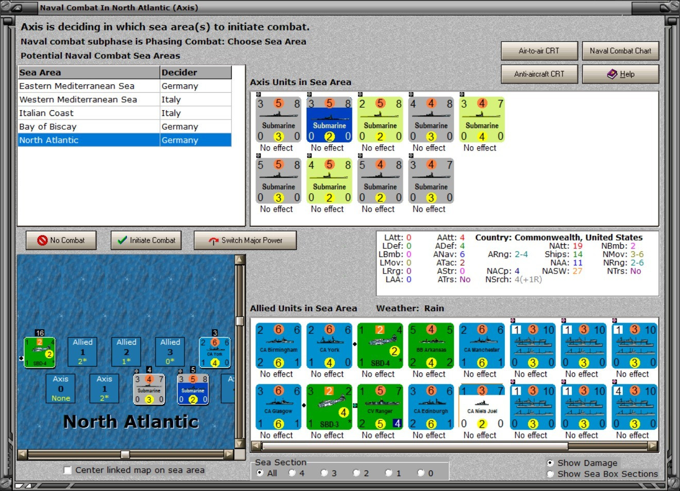This screenshot has width=680, height=491.
Task: Select the Axis sea-box section 1 on map
Action: (104, 389)
